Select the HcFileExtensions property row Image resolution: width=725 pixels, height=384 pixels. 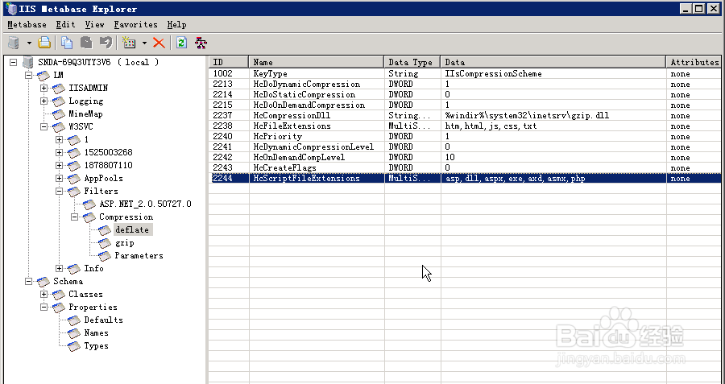pos(464,126)
